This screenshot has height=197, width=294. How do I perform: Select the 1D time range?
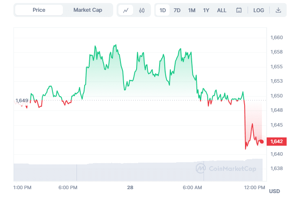click(163, 10)
